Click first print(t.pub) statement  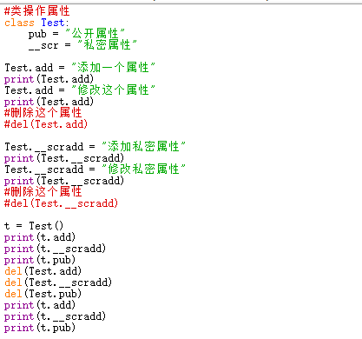click(40, 260)
